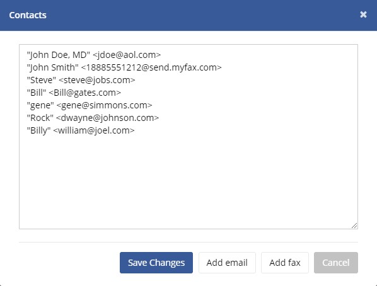The height and width of the screenshot is (286, 377).
Task: Place cursor after 18885551212@send.myfax.com address
Action: coord(222,67)
